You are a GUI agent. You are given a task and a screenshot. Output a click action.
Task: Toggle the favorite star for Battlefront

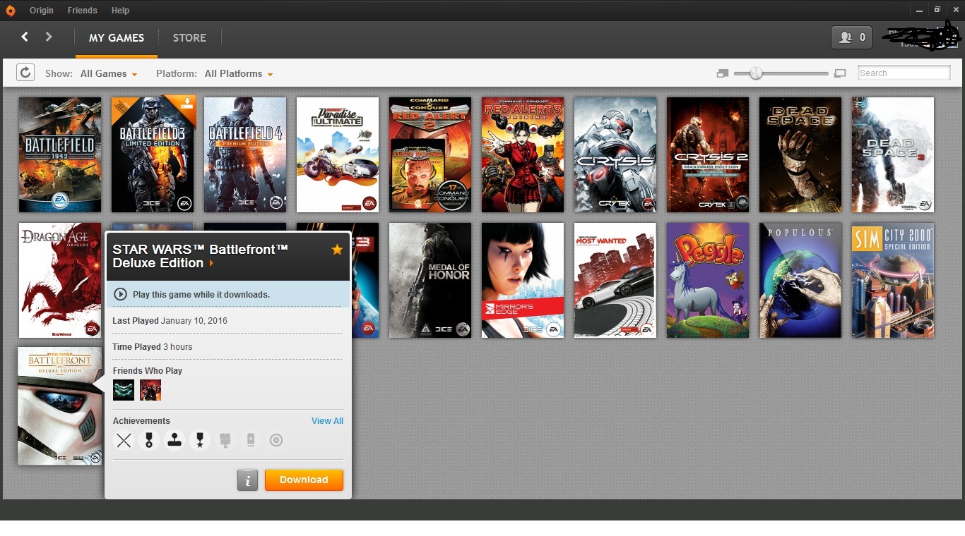(337, 250)
